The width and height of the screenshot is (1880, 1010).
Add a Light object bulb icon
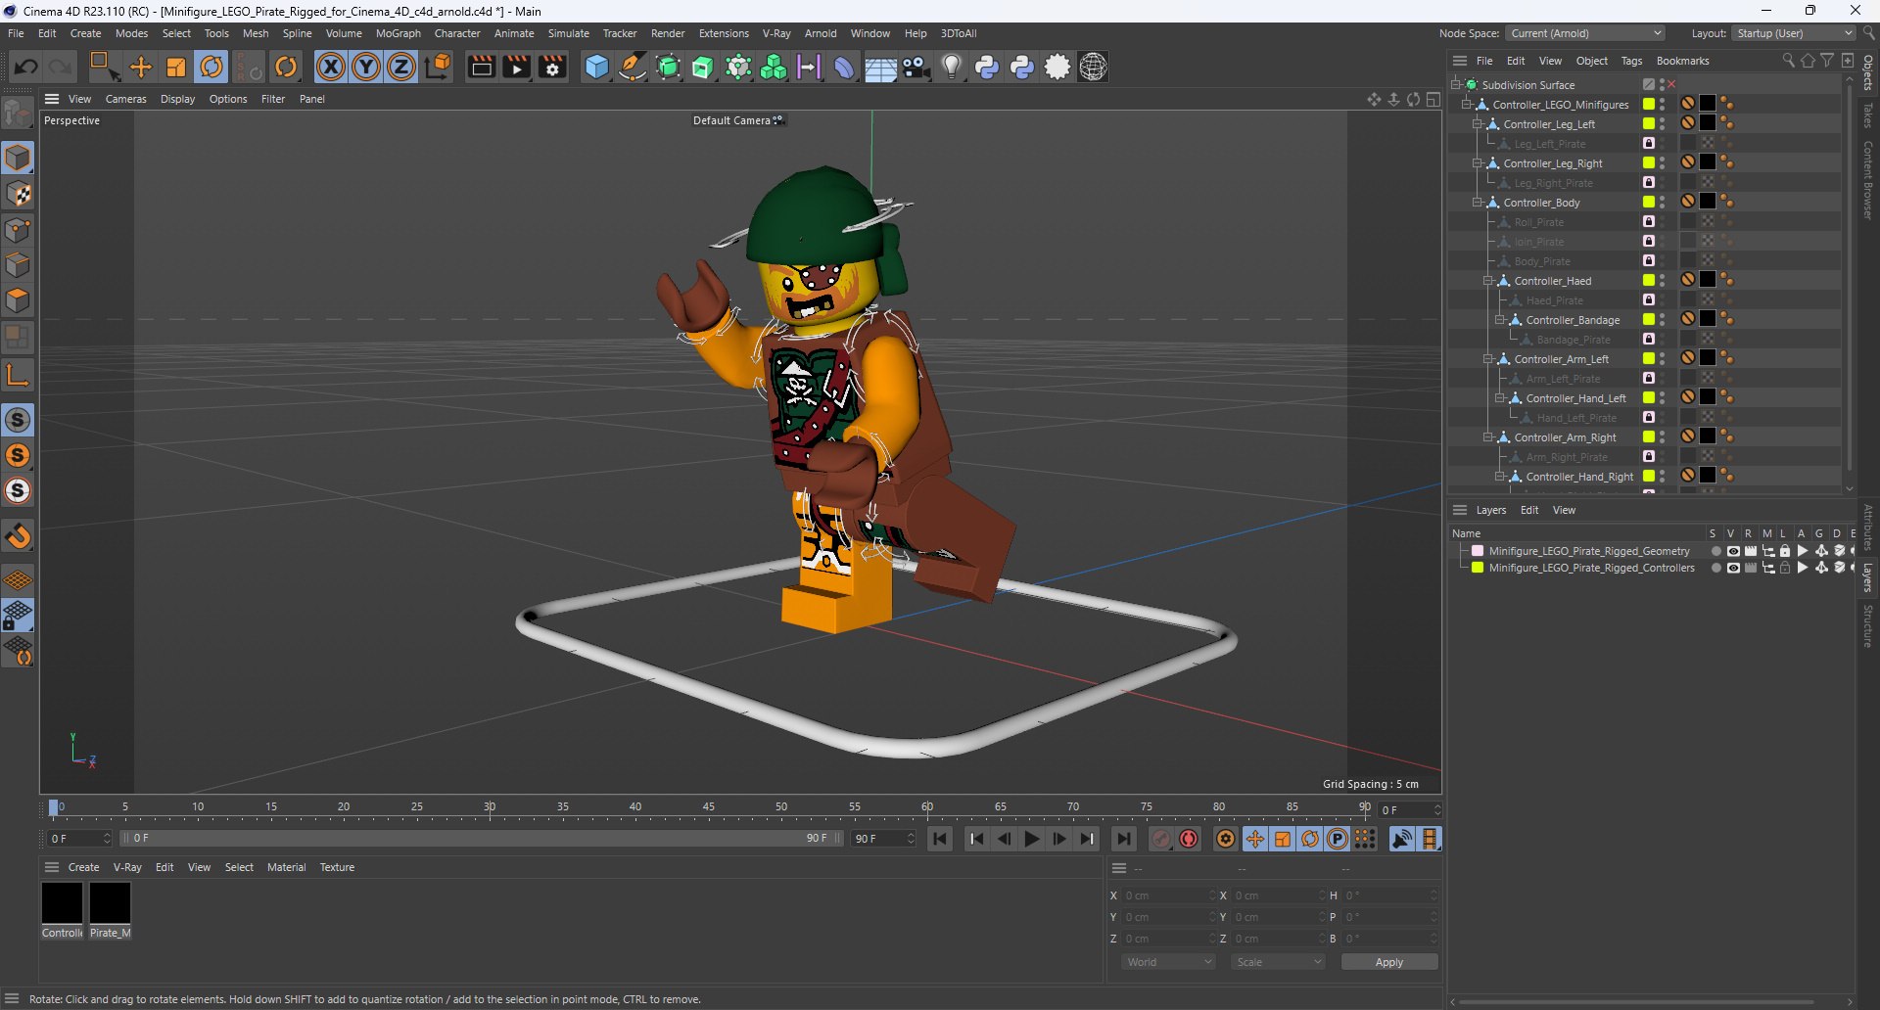952,67
